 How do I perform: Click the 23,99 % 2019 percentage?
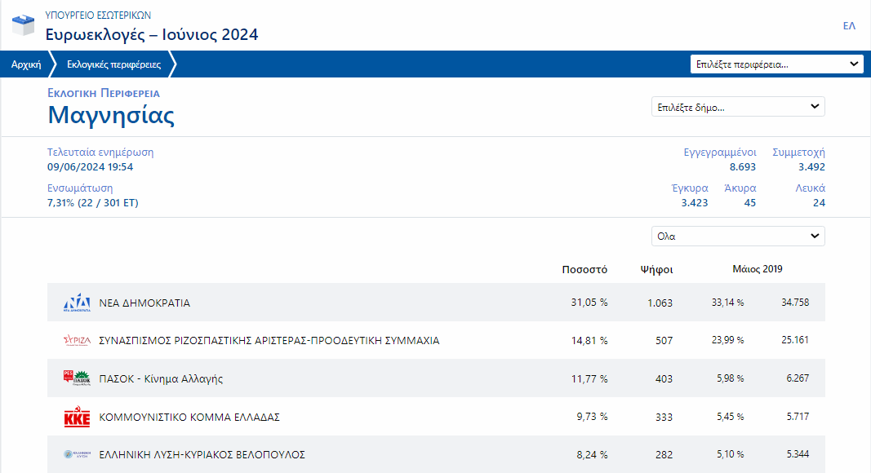(727, 340)
